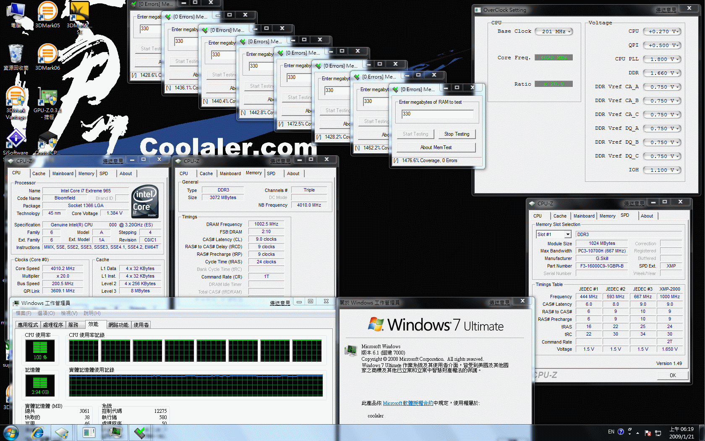Click the EN input language indicator
The height and width of the screenshot is (441, 705).
coord(611,432)
